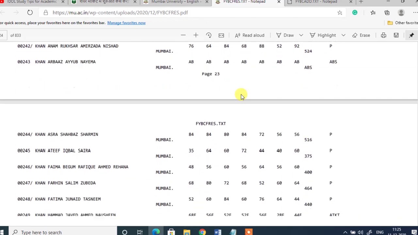Select the Erase tool
The image size is (418, 235).
[x=361, y=35]
